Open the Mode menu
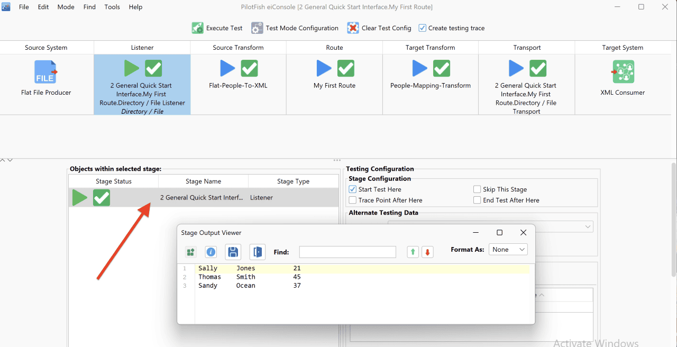The height and width of the screenshot is (347, 677). pyautogui.click(x=66, y=7)
